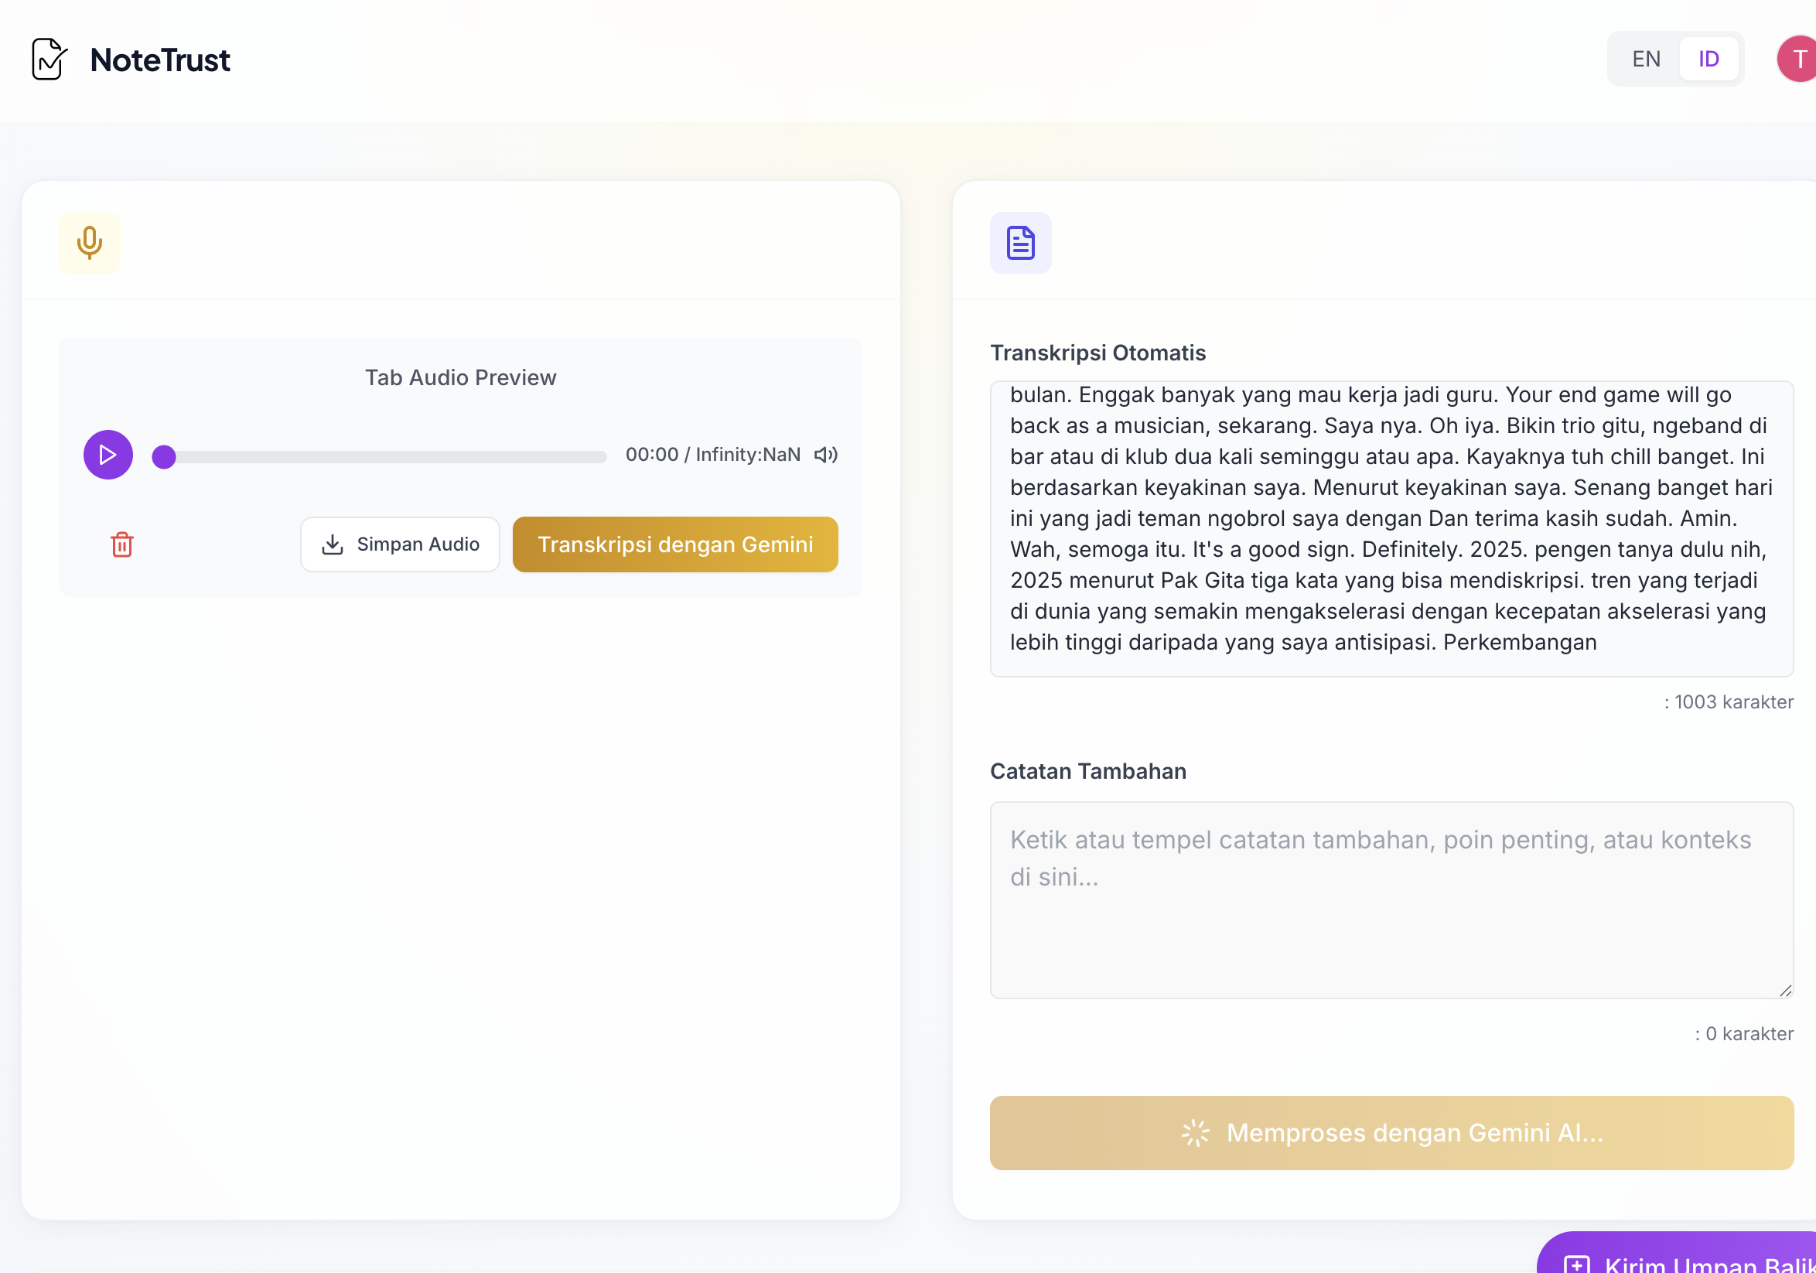This screenshot has width=1816, height=1273.
Task: Click the NoteTrust logo icon
Action: coord(48,59)
